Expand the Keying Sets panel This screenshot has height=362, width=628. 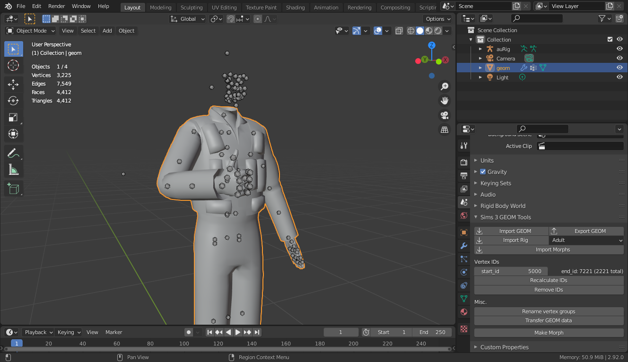click(495, 183)
